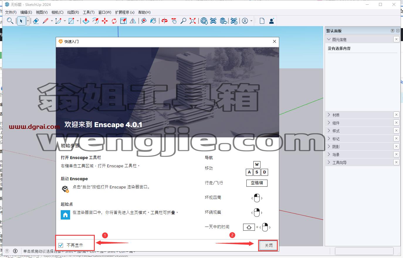Uncheck the 不再显示 checkbox
The width and height of the screenshot is (403, 258).
coord(61,245)
